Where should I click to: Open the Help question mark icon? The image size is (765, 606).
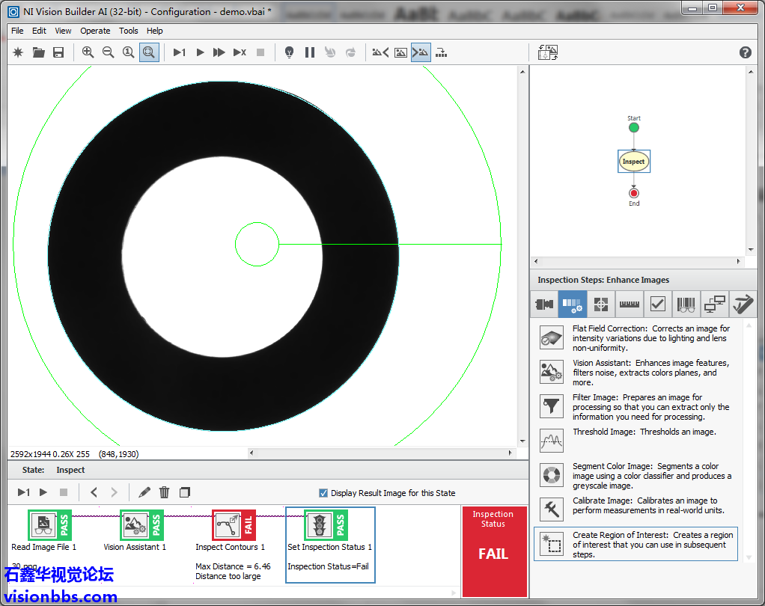(x=745, y=52)
